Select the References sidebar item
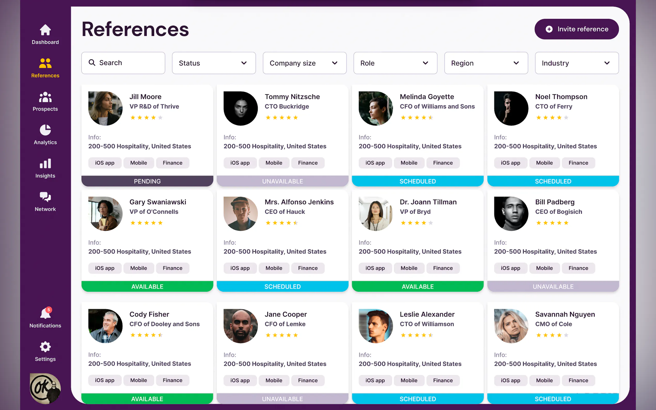 click(45, 68)
